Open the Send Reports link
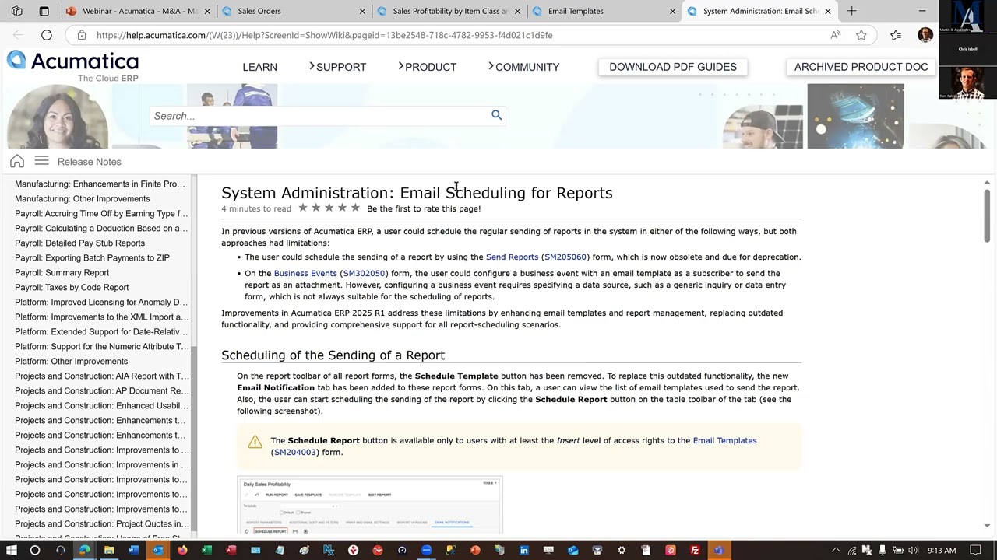This screenshot has height=560, width=997. [512, 257]
